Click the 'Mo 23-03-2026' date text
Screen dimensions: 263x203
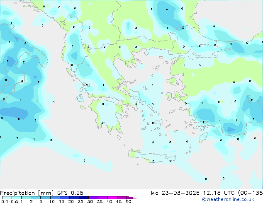pyautogui.click(x=175, y=193)
